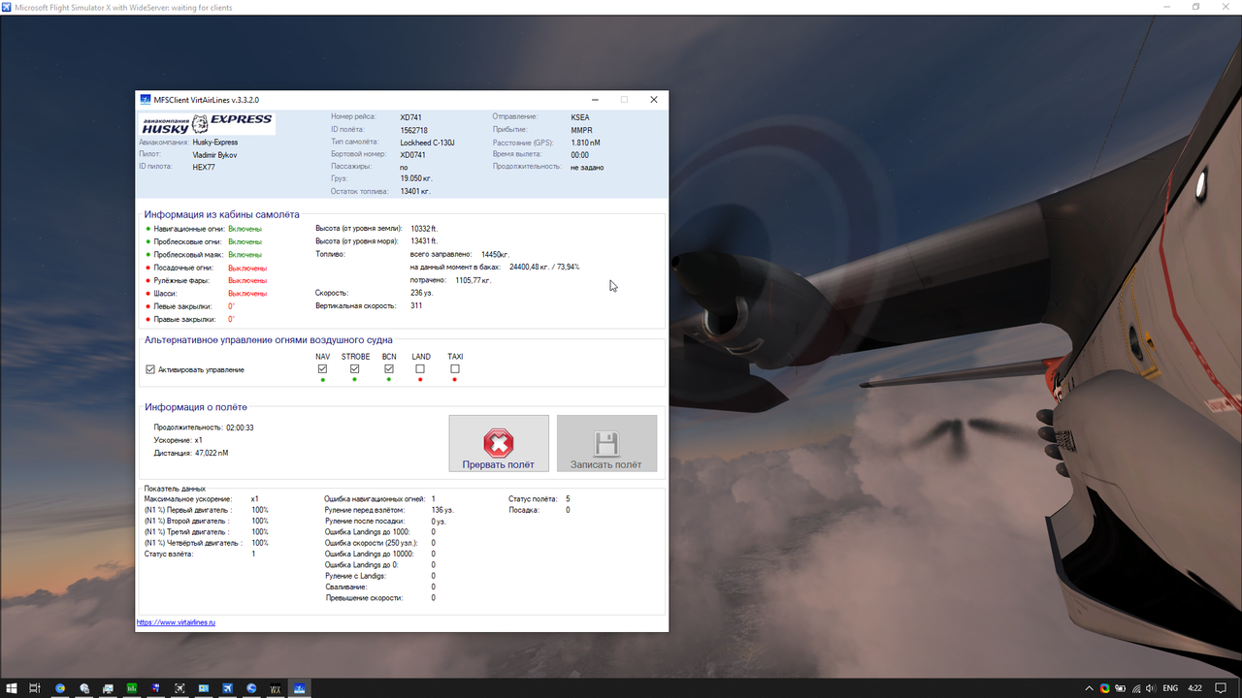Screen dimensions: 1242x698
Task: Click the Husky Express airline logo
Action: 208,123
